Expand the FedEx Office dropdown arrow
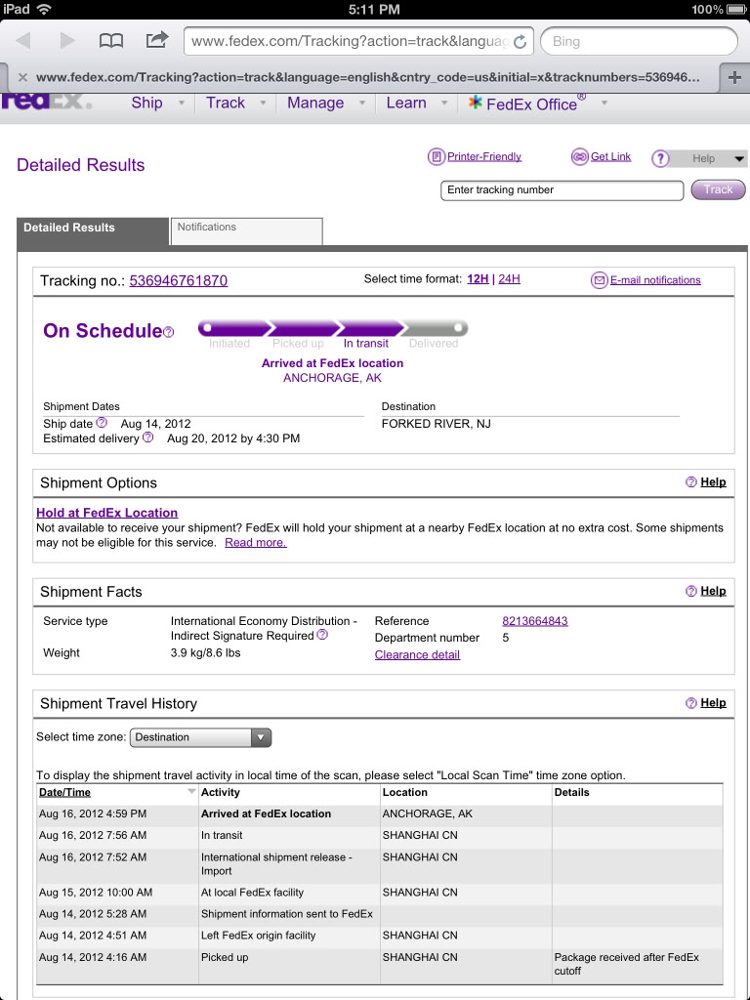Image resolution: width=750 pixels, height=1000 pixels. [x=604, y=103]
